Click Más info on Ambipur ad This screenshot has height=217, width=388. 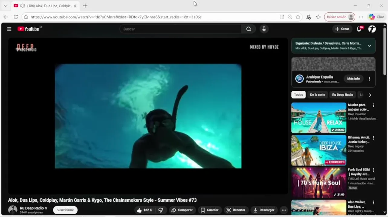(x=353, y=79)
